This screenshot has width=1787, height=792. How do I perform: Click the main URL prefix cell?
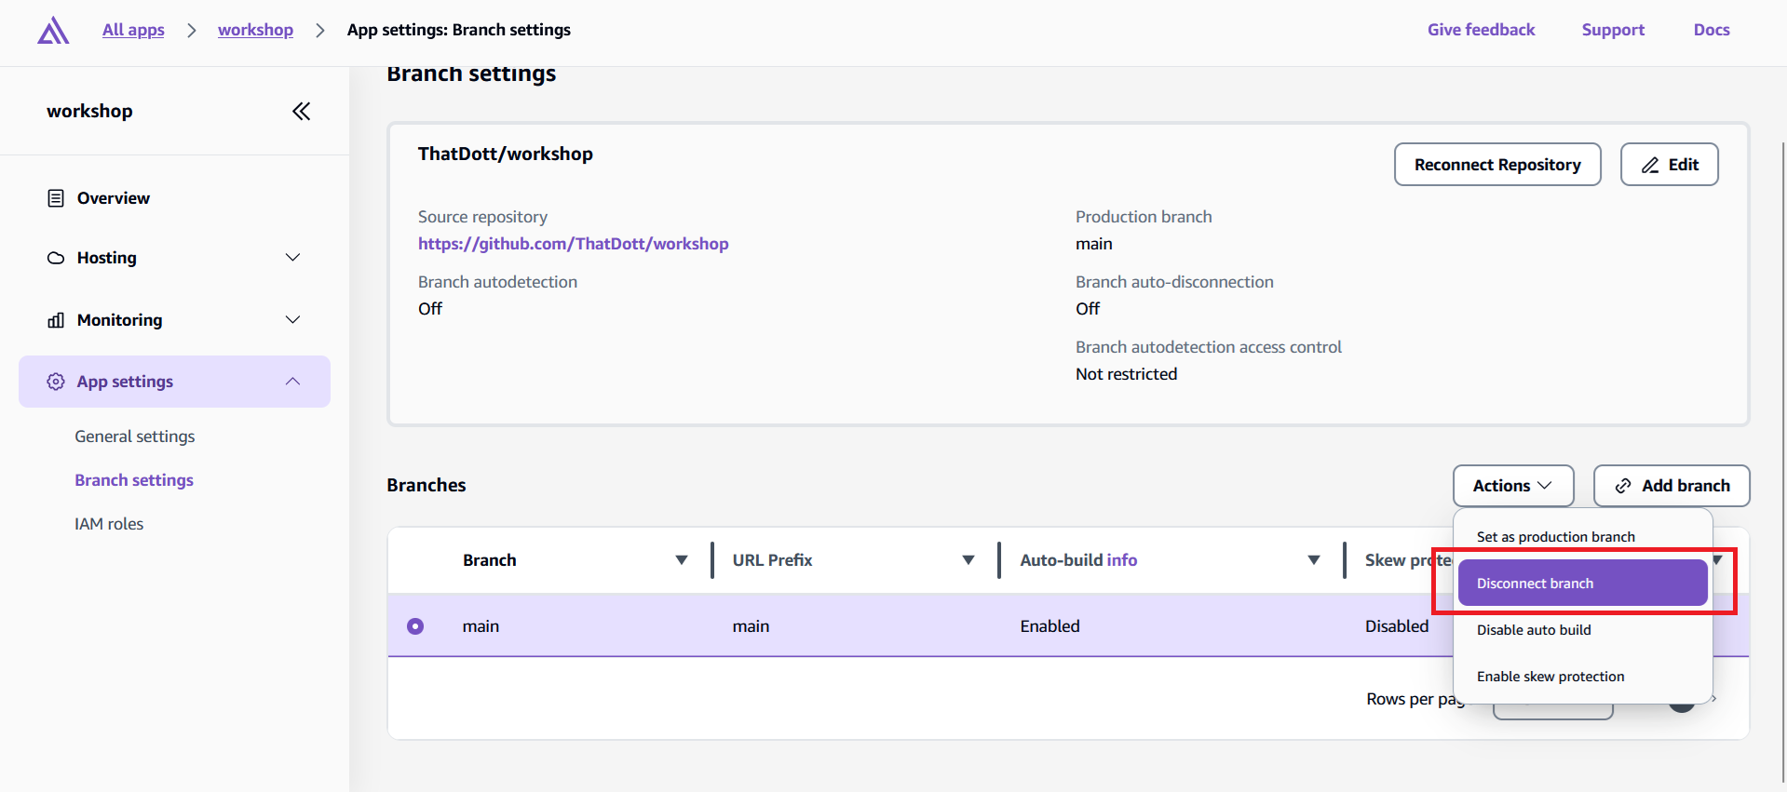751,626
